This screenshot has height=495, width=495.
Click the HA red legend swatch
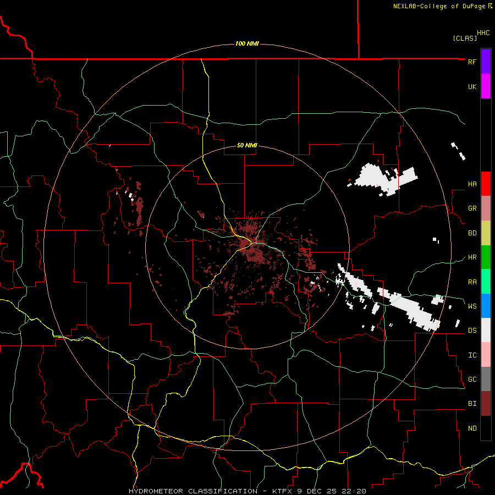486,184
